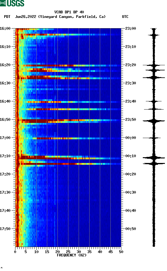The image size is (167, 271).
Task: Click the 00:10 UTC time label
Action: (x=131, y=156)
